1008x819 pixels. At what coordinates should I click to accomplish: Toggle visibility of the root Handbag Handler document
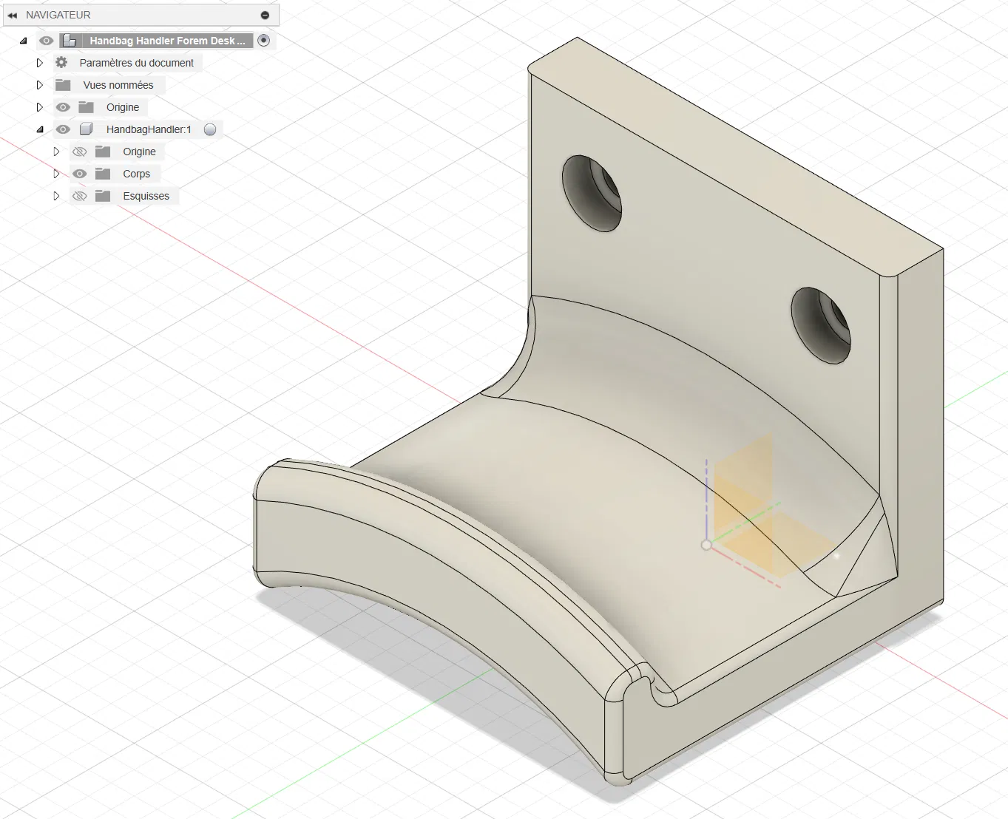[47, 41]
